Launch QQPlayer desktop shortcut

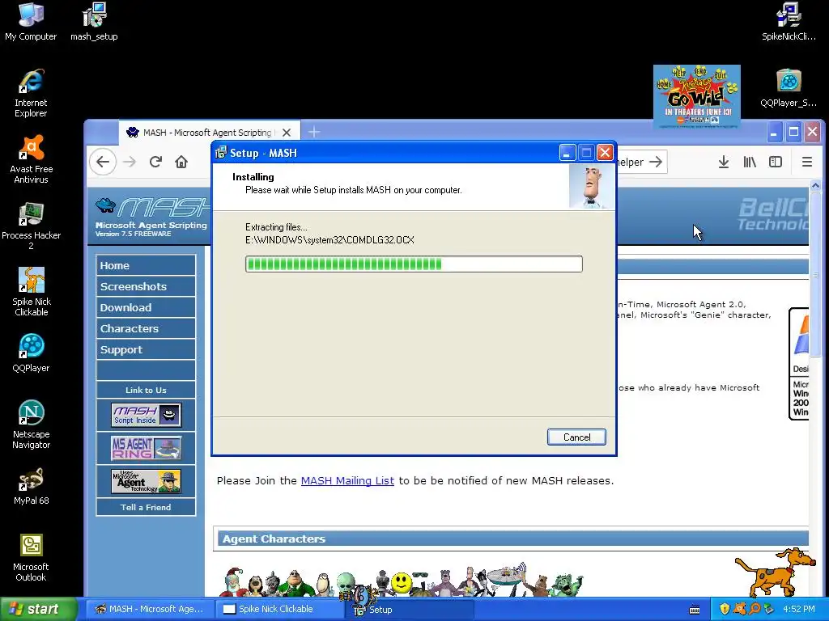pyautogui.click(x=31, y=353)
